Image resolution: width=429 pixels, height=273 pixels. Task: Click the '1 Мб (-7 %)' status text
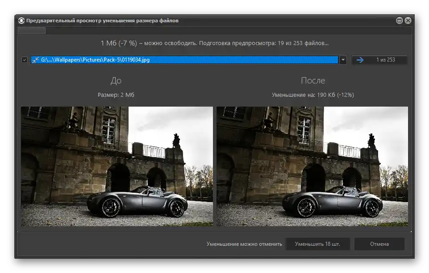click(119, 43)
